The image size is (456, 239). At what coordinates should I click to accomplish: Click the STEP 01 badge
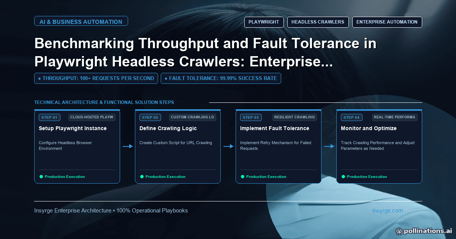(49, 117)
